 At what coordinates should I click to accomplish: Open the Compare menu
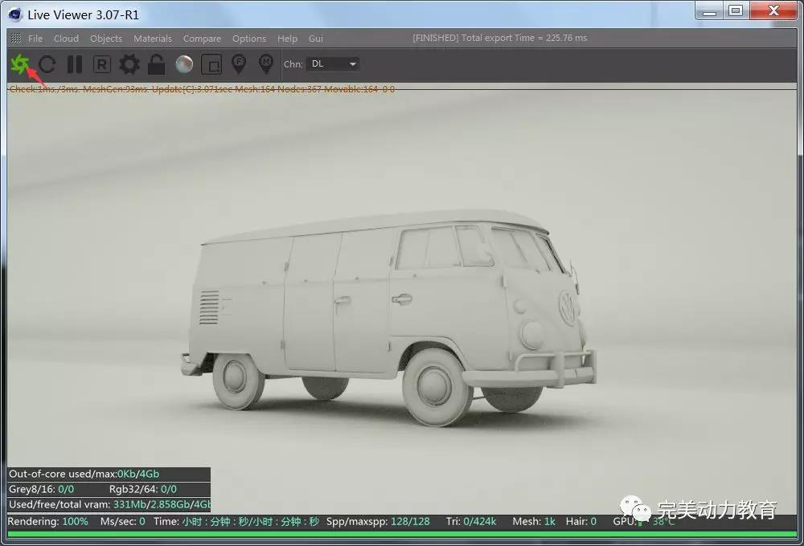pos(202,39)
